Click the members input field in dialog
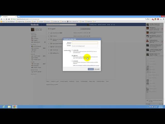The image size is (165, 124). 85,46
